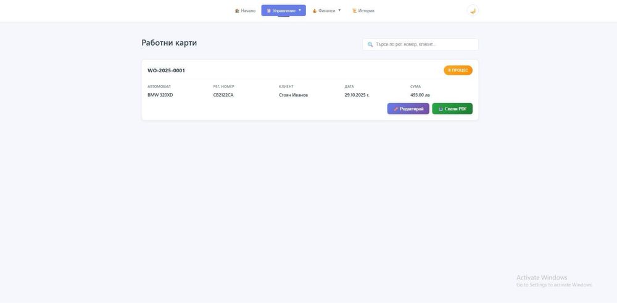Click the clipboard icon in Управление tab
Screen dimensions: 617x303
(269, 10)
